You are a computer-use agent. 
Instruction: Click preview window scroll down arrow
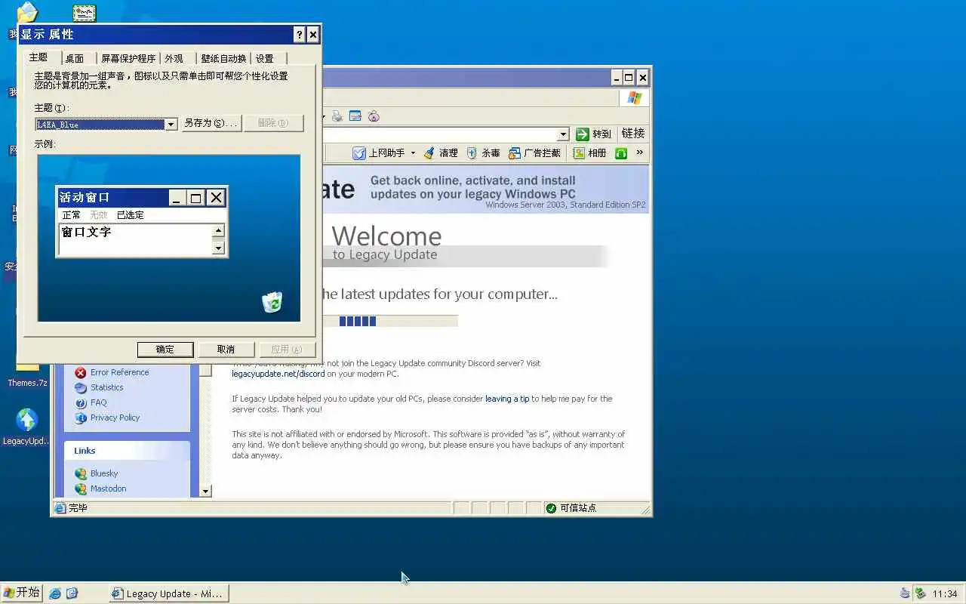218,248
